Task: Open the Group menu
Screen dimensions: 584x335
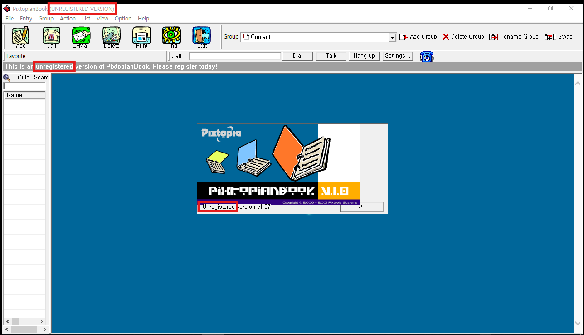Action: point(46,19)
